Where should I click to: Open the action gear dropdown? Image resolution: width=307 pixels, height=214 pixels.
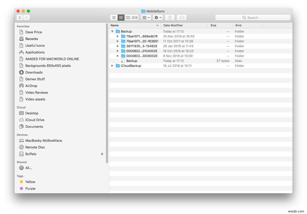158,18
